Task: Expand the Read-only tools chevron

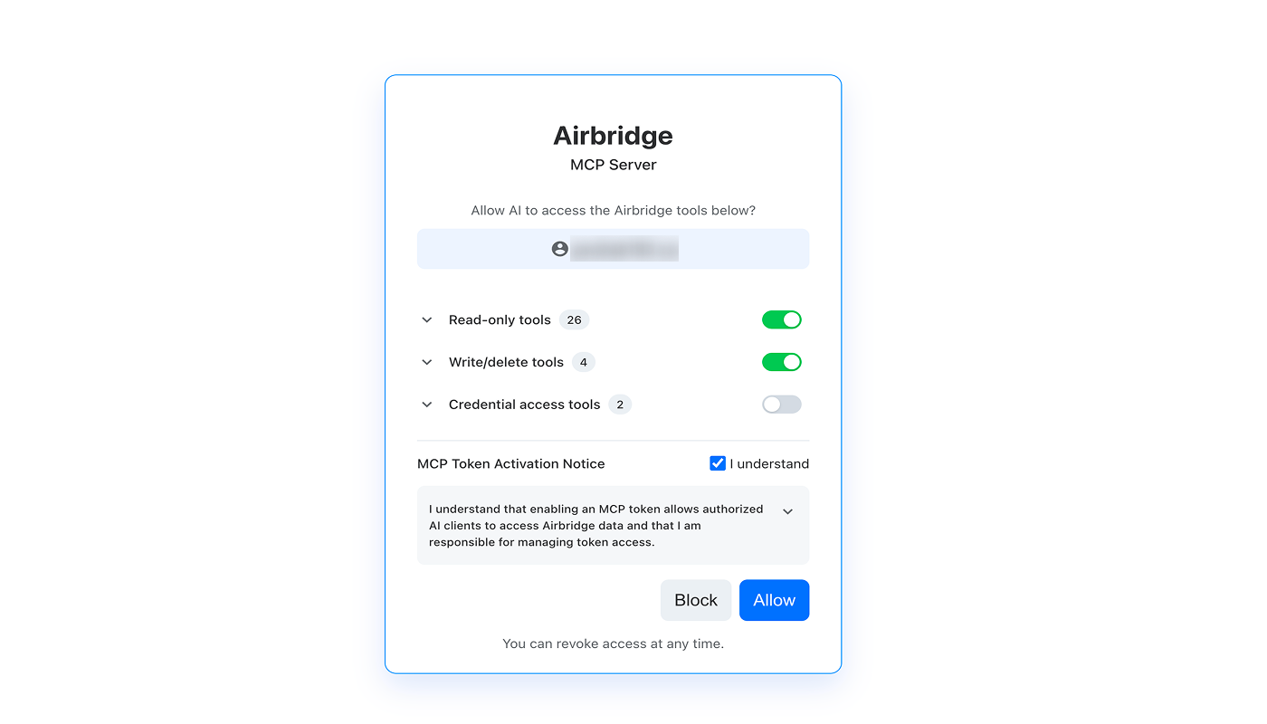Action: click(427, 320)
